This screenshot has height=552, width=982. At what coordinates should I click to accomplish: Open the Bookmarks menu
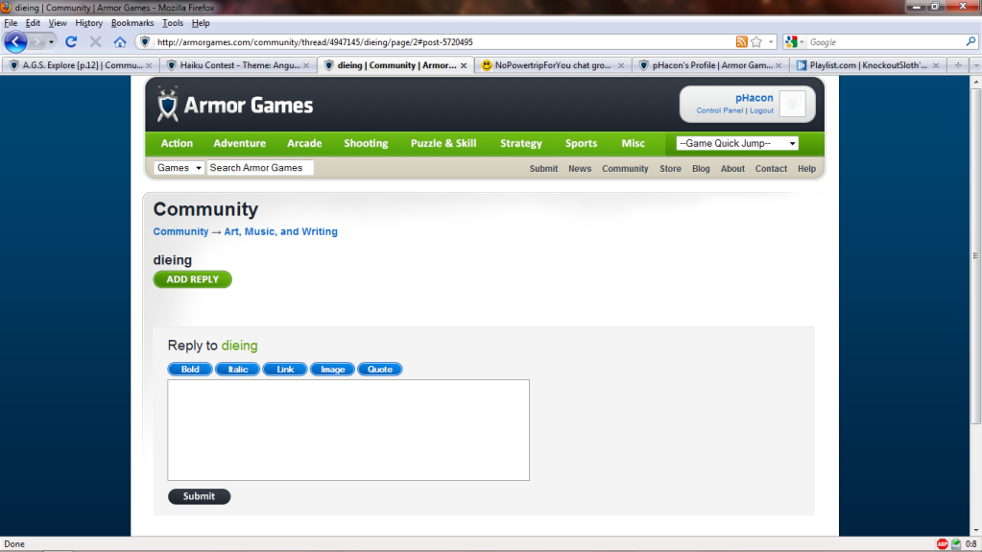click(x=132, y=23)
